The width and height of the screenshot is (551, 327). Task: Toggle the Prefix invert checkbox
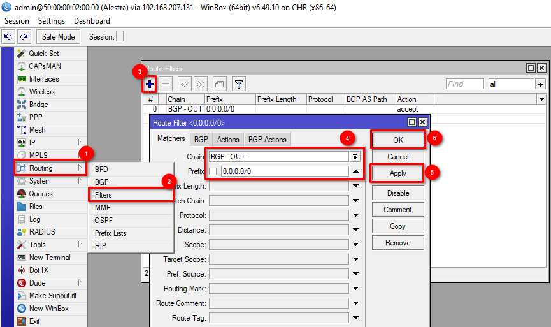coord(213,171)
